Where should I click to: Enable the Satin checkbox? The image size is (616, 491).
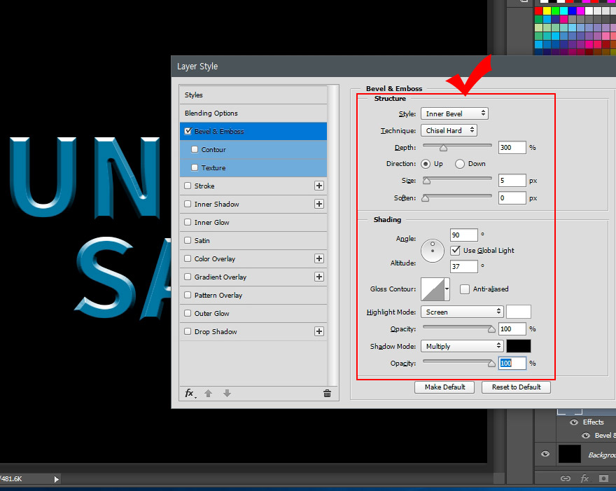(188, 240)
